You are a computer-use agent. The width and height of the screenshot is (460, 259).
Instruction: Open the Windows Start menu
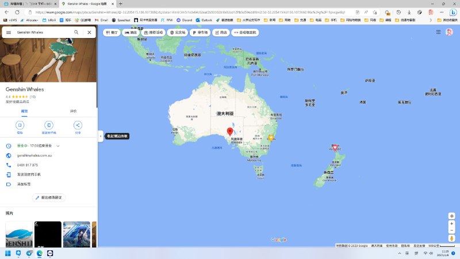7,253
